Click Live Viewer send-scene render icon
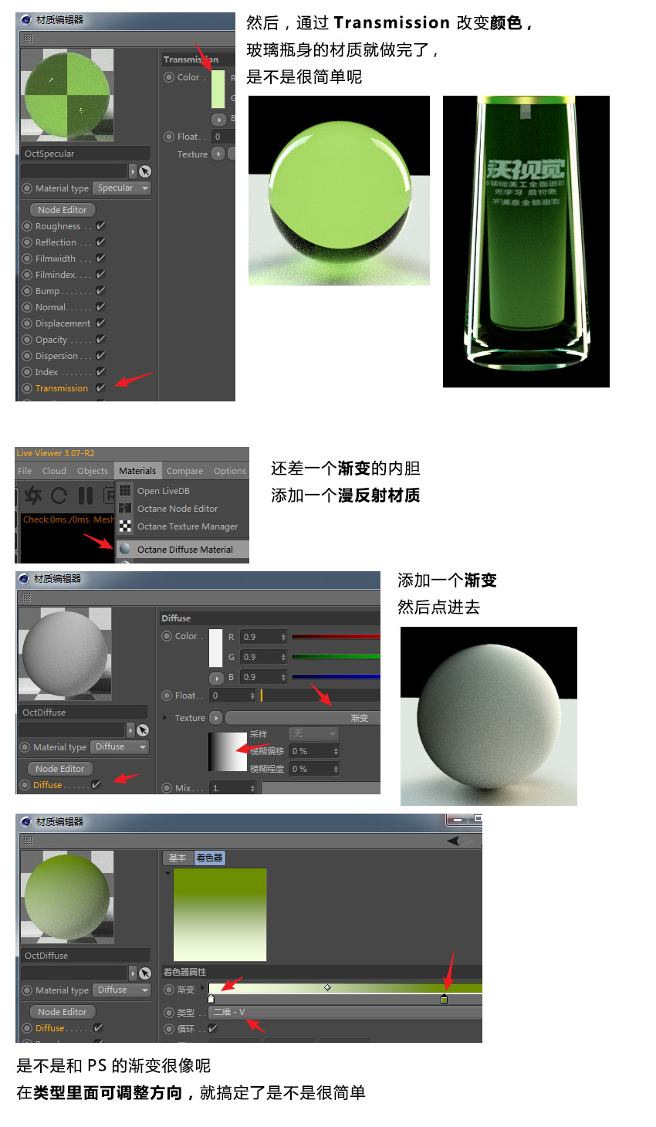Screen dimensions: 656x1127 (x=33, y=496)
